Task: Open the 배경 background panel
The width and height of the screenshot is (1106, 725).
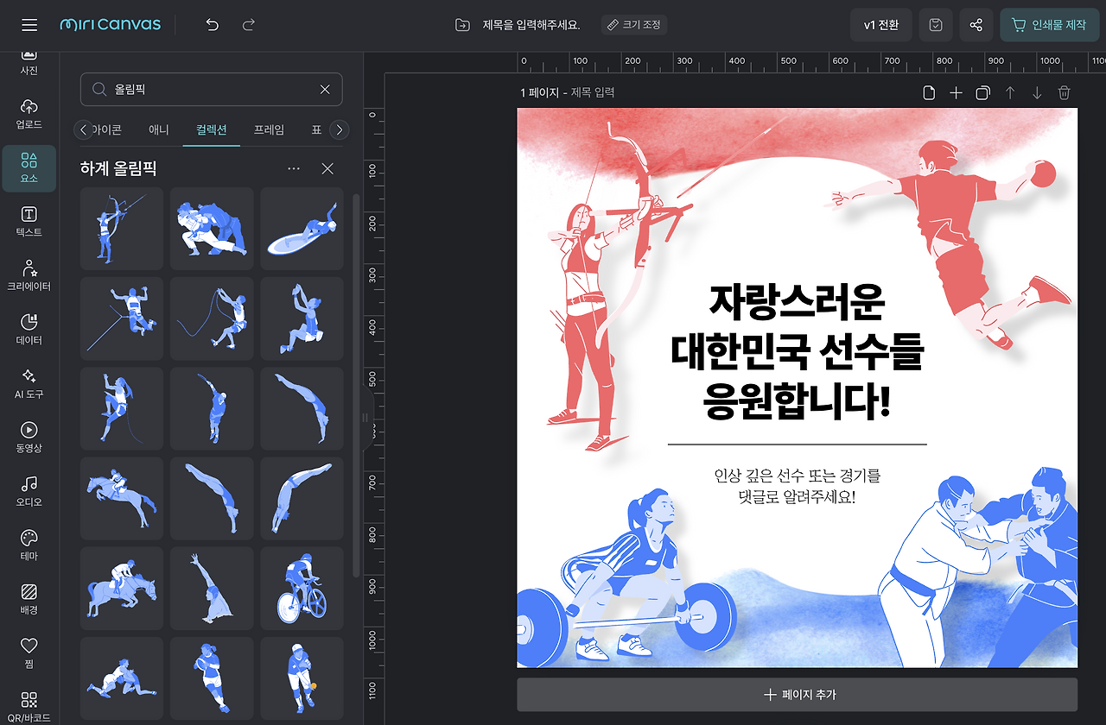Action: 29,597
